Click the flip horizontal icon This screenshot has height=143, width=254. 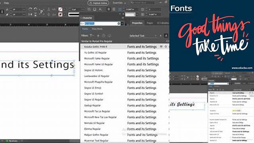(30, 15)
